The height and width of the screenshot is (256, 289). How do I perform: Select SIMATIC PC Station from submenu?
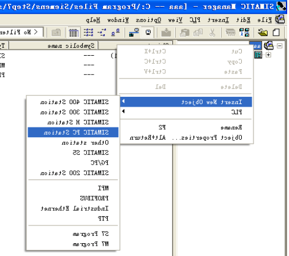coord(73,132)
